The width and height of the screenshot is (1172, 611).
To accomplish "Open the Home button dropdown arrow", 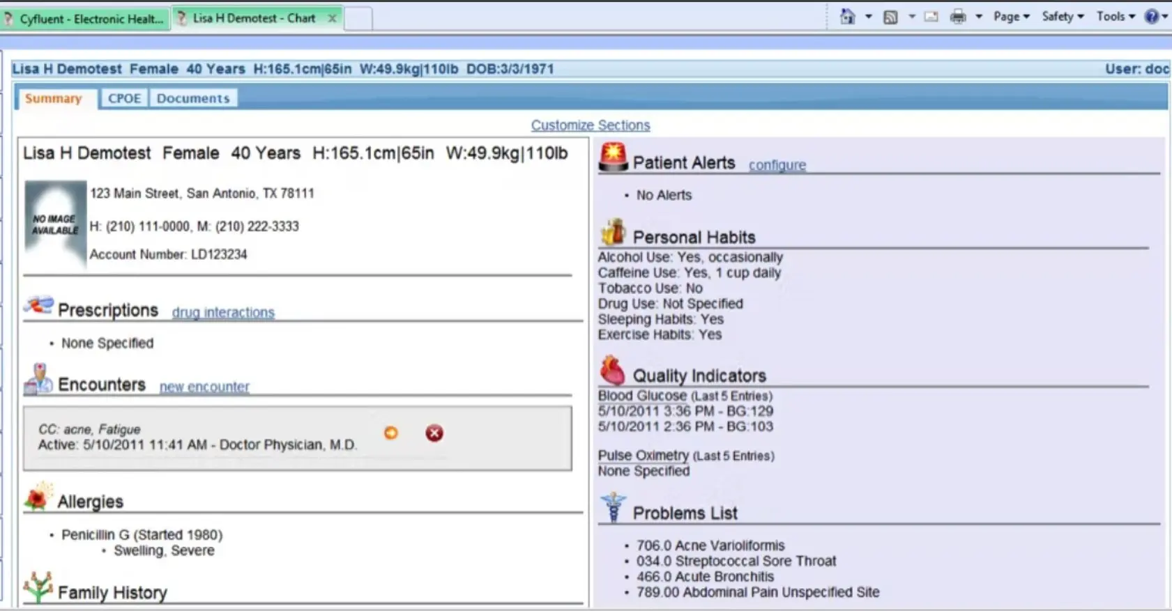I will (868, 17).
